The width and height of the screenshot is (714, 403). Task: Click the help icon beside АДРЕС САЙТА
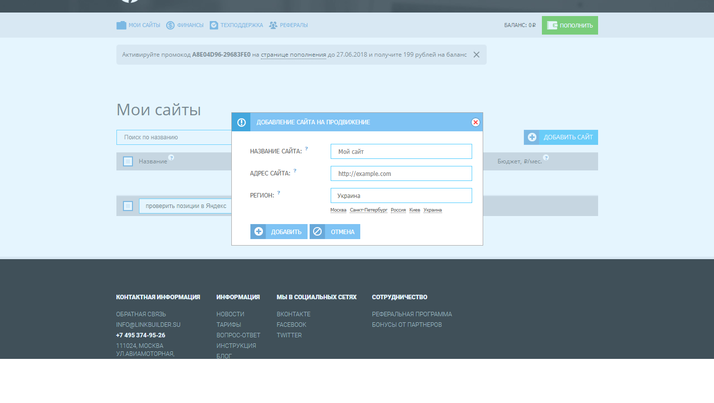(x=295, y=171)
